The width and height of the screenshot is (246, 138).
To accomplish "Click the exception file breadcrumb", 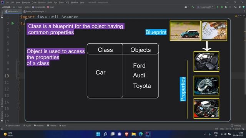I will point(38,7).
